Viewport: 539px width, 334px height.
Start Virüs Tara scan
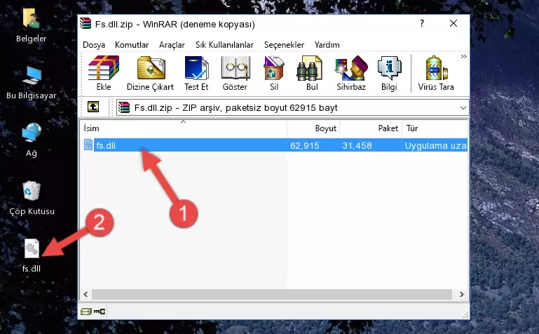coord(436,73)
